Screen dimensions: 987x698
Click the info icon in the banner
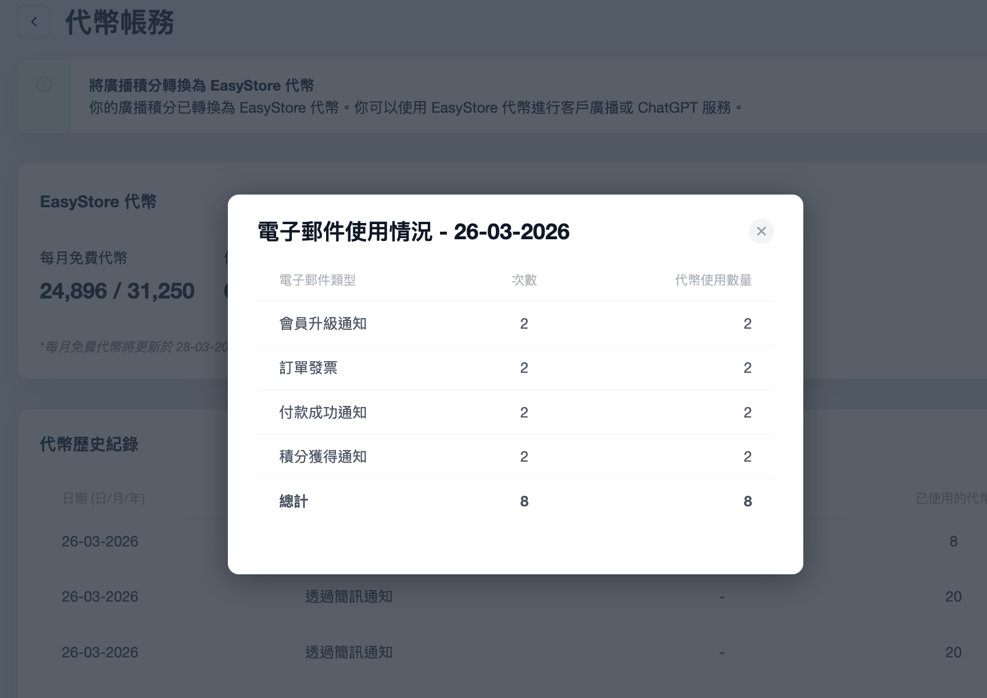(x=44, y=85)
